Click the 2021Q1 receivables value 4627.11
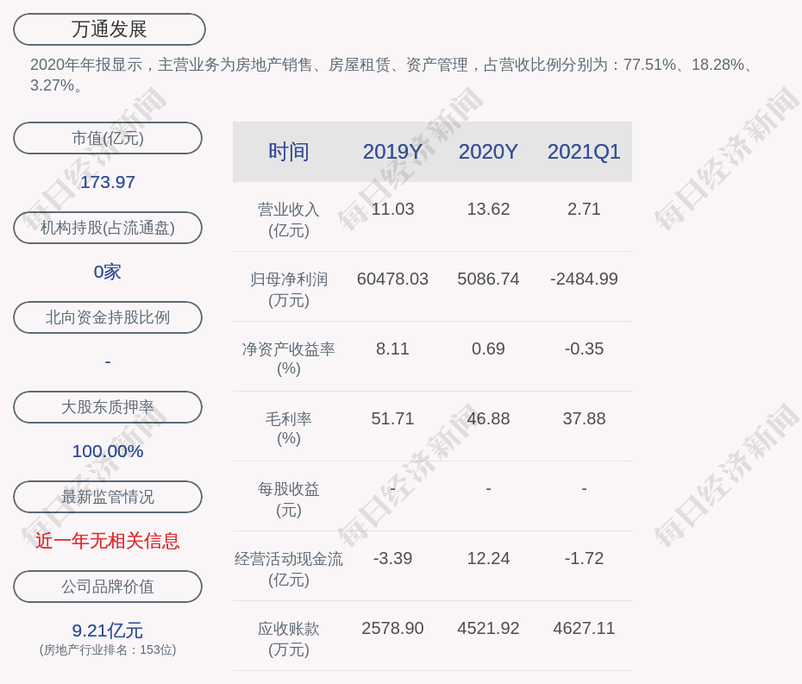Viewport: 802px width, 684px height. pyautogui.click(x=584, y=629)
